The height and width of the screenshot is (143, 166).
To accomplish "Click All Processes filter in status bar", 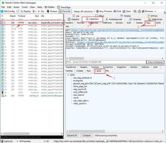I will [x=23, y=141].
